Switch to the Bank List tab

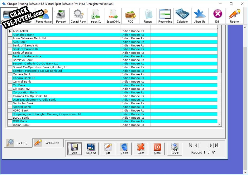tap(18, 143)
